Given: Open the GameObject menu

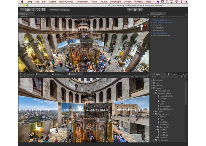Looking at the screenshot, I should pos(66,2).
